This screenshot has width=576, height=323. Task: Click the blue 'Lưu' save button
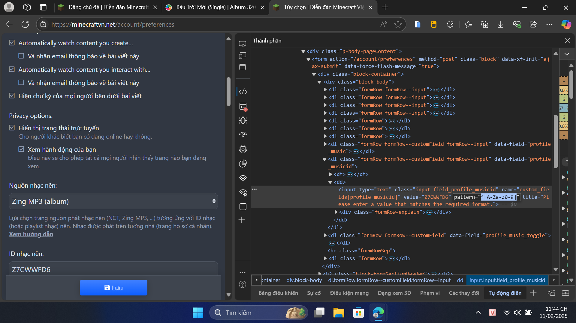(113, 288)
